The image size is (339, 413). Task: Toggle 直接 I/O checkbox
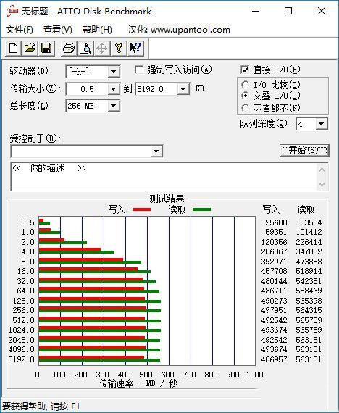click(x=245, y=70)
